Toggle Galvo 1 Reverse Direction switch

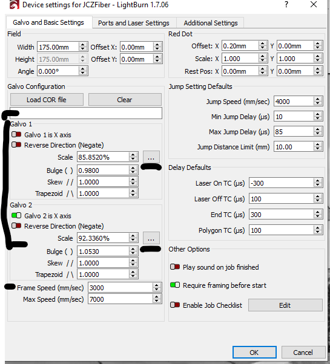pyautogui.click(x=16, y=145)
